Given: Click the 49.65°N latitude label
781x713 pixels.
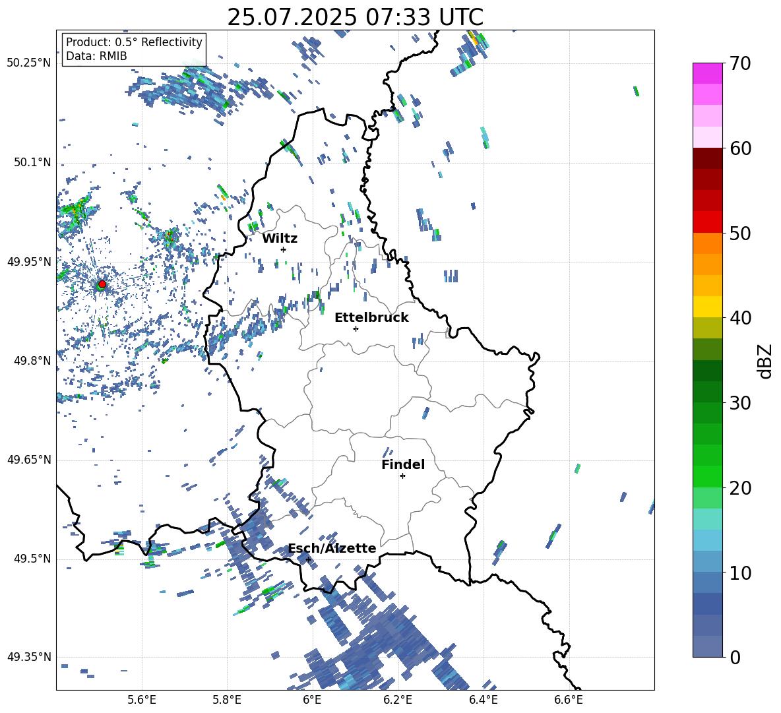Looking at the screenshot, I should (29, 460).
